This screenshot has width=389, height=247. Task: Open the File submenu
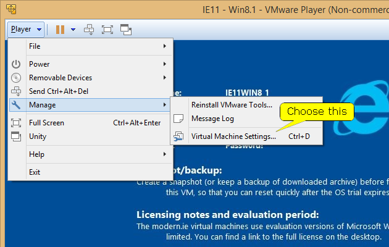click(x=91, y=46)
